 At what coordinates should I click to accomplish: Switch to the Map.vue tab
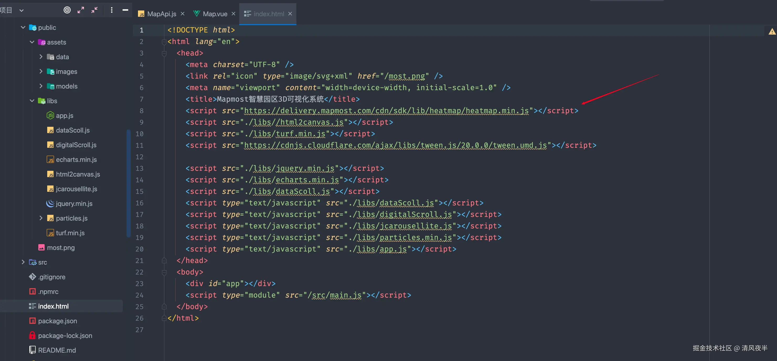coord(215,14)
